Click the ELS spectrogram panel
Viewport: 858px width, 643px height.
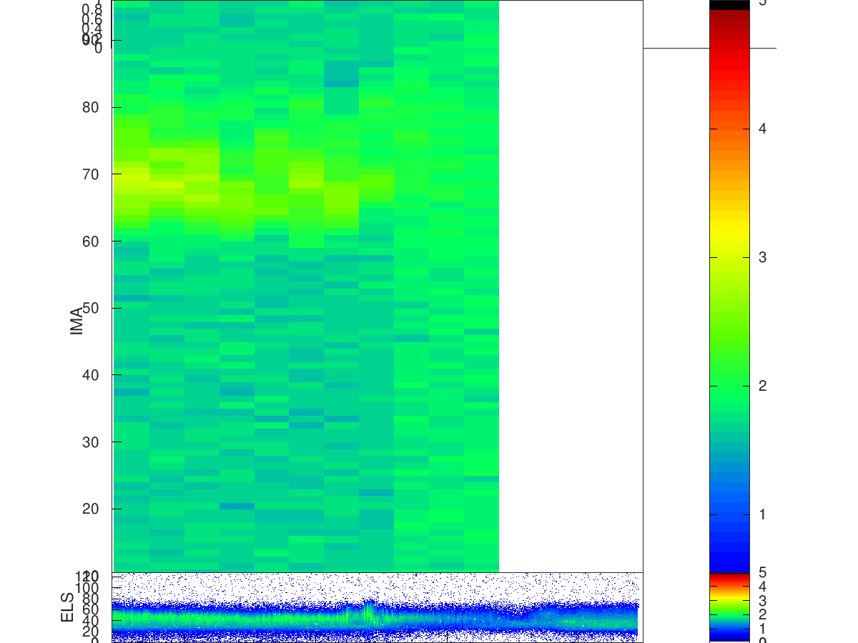378,607
